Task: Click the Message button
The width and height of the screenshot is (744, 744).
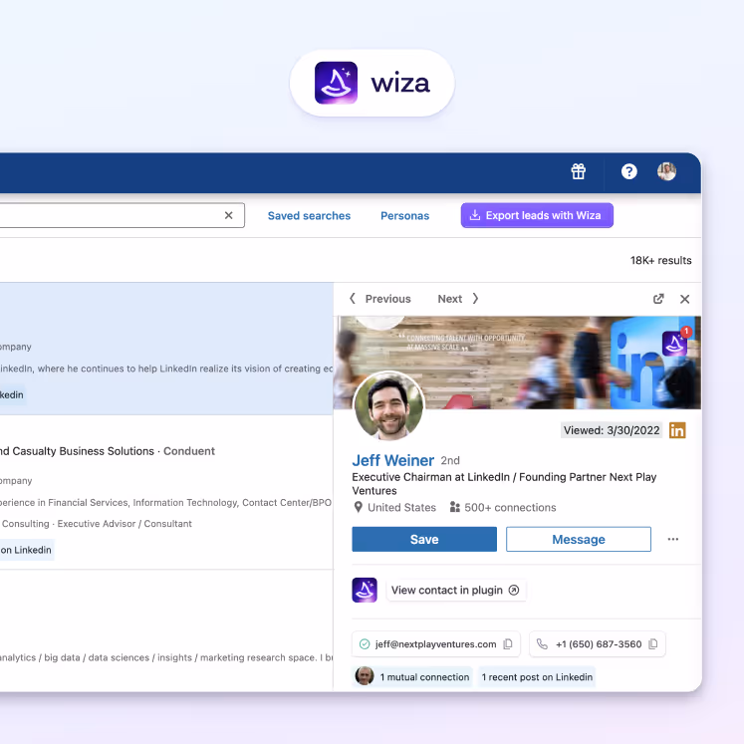Action: [579, 539]
